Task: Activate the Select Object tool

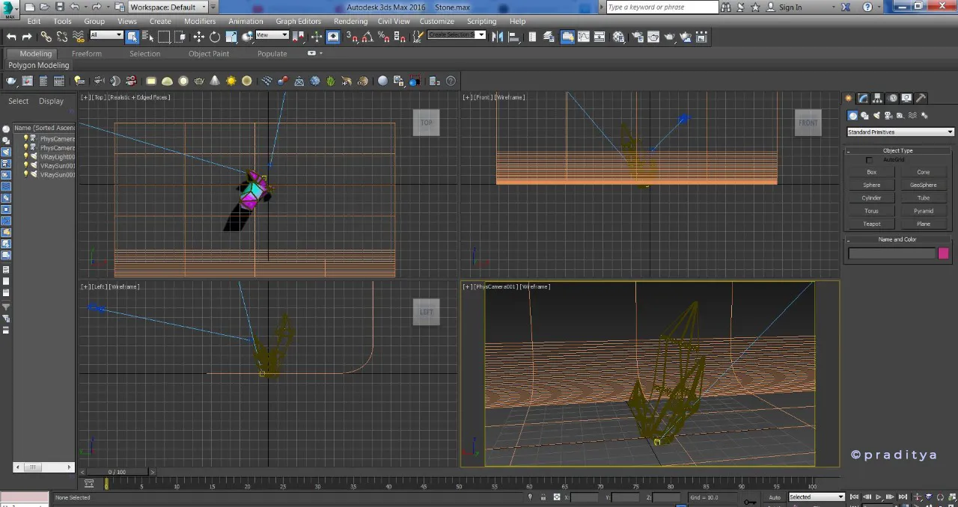Action: pos(132,37)
